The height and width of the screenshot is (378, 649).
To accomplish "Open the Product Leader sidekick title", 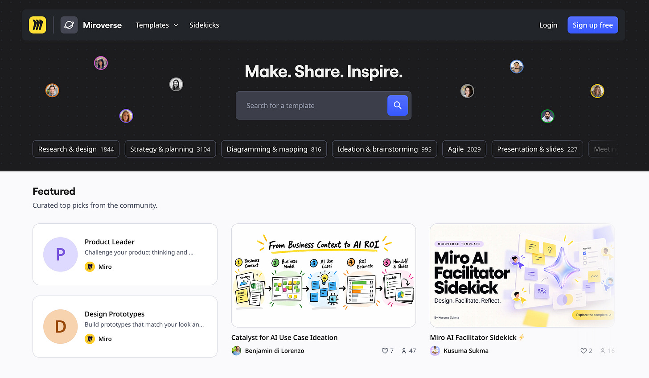I will (110, 242).
